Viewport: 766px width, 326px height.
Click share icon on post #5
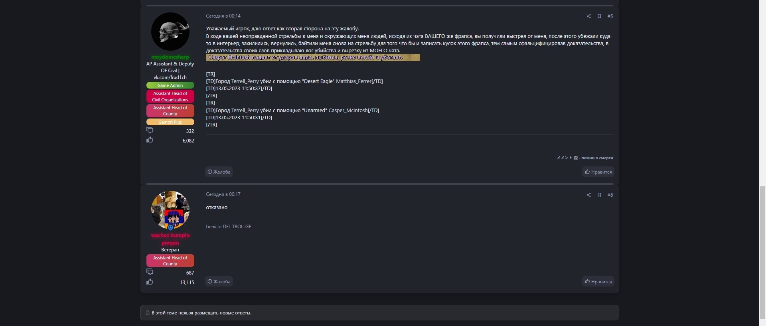588,16
